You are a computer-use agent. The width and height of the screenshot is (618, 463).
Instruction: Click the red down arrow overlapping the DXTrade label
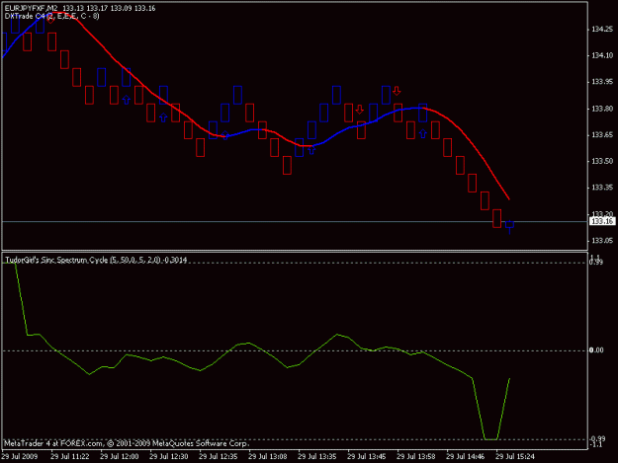(x=50, y=19)
